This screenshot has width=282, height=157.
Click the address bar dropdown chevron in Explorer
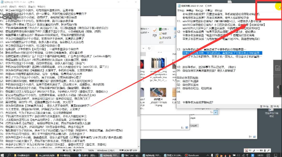[143, 48]
